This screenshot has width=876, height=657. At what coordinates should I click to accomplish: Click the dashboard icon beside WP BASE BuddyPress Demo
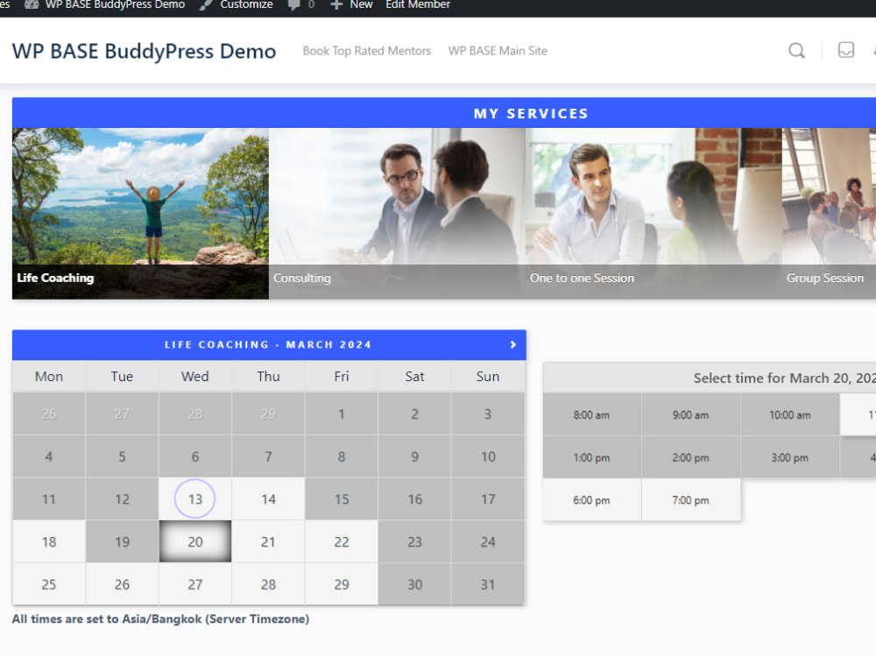point(32,4)
